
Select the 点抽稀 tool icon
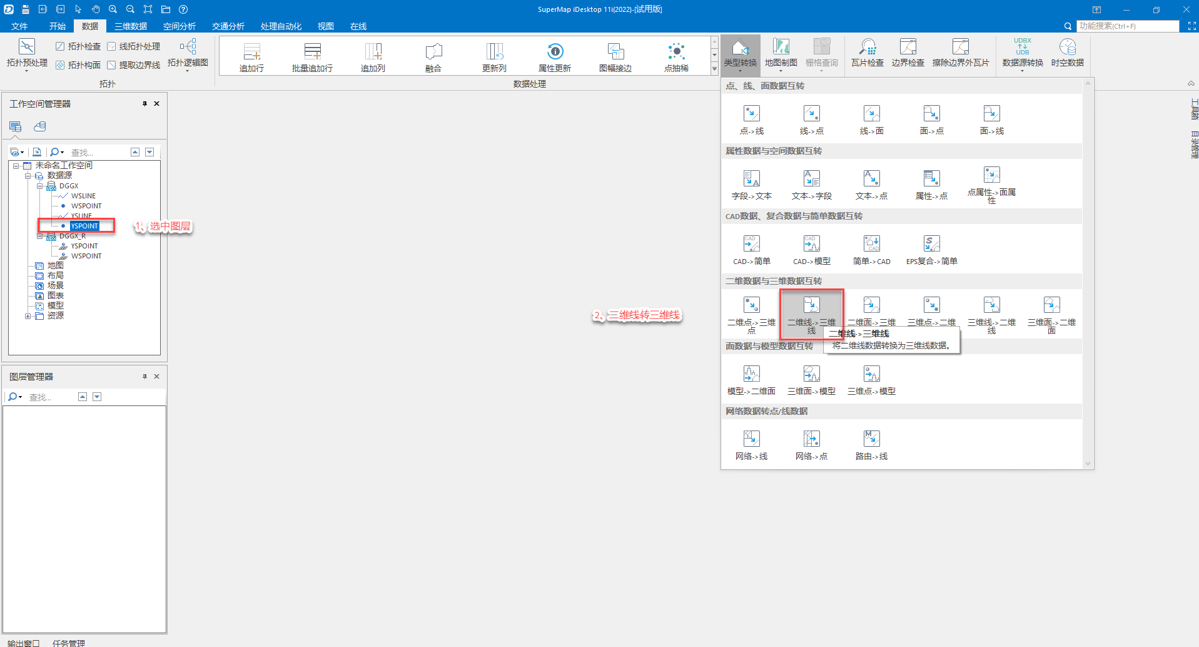[x=675, y=52]
